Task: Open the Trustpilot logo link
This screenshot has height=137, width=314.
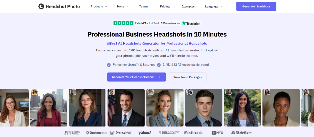Action: coord(191,23)
